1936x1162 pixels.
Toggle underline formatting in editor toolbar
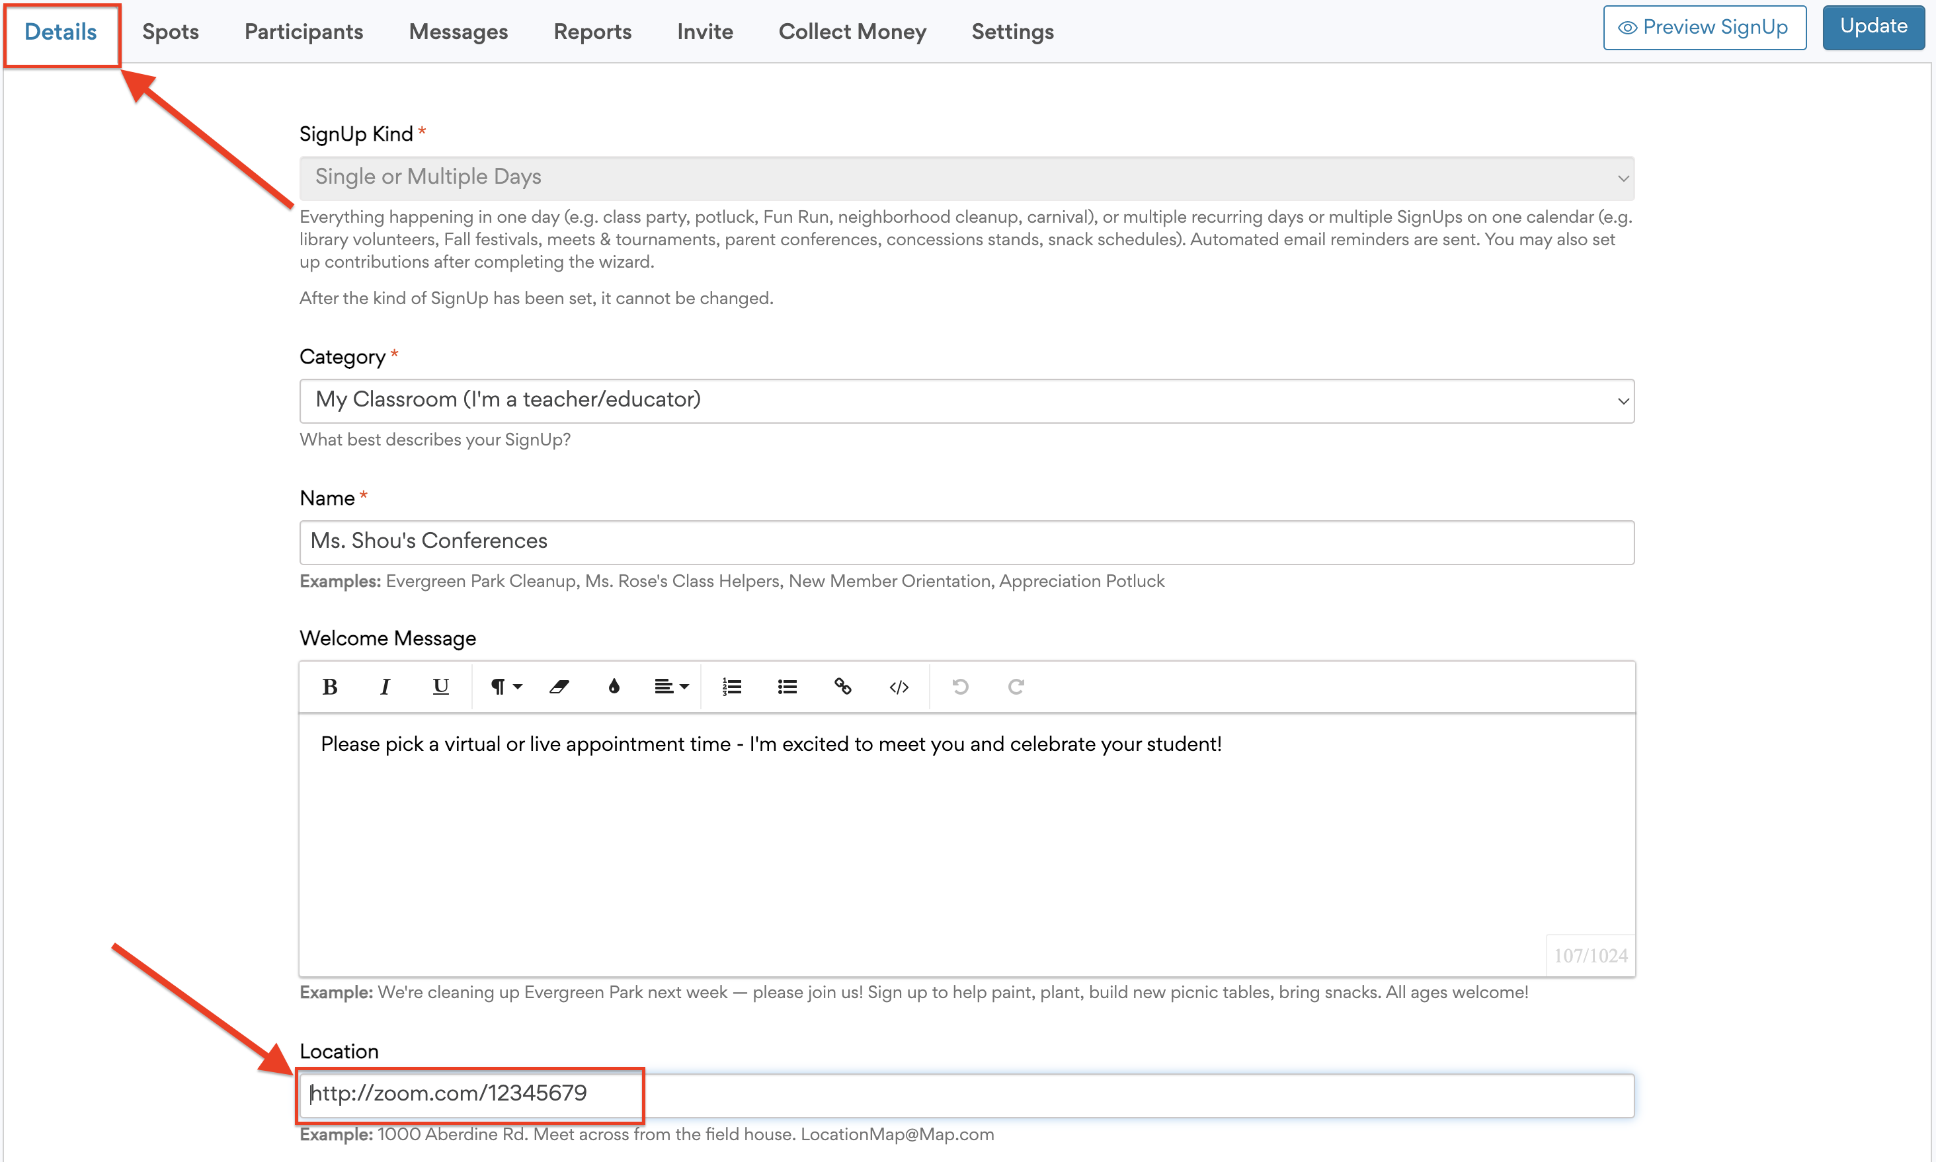(x=441, y=687)
